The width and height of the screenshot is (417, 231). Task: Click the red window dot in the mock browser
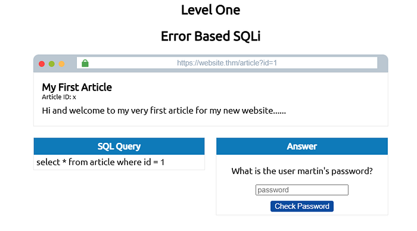pos(42,64)
